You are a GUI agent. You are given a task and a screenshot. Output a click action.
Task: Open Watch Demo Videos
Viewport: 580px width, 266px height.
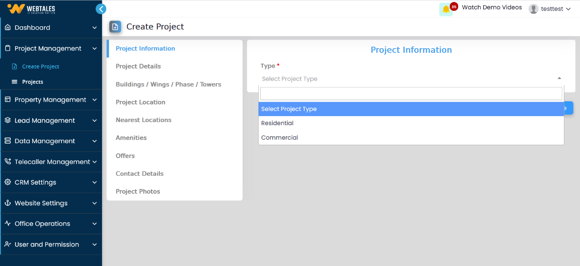(492, 7)
